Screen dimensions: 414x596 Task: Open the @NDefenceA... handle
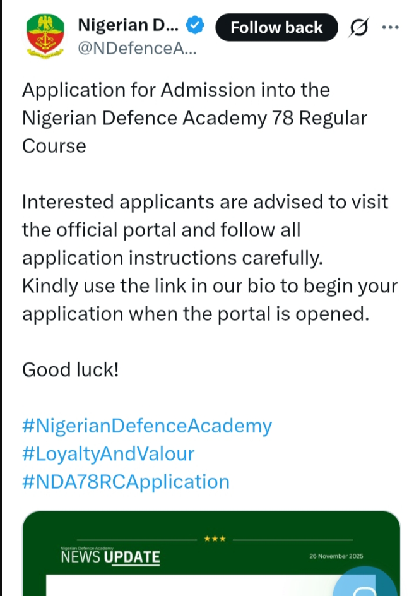pyautogui.click(x=136, y=51)
